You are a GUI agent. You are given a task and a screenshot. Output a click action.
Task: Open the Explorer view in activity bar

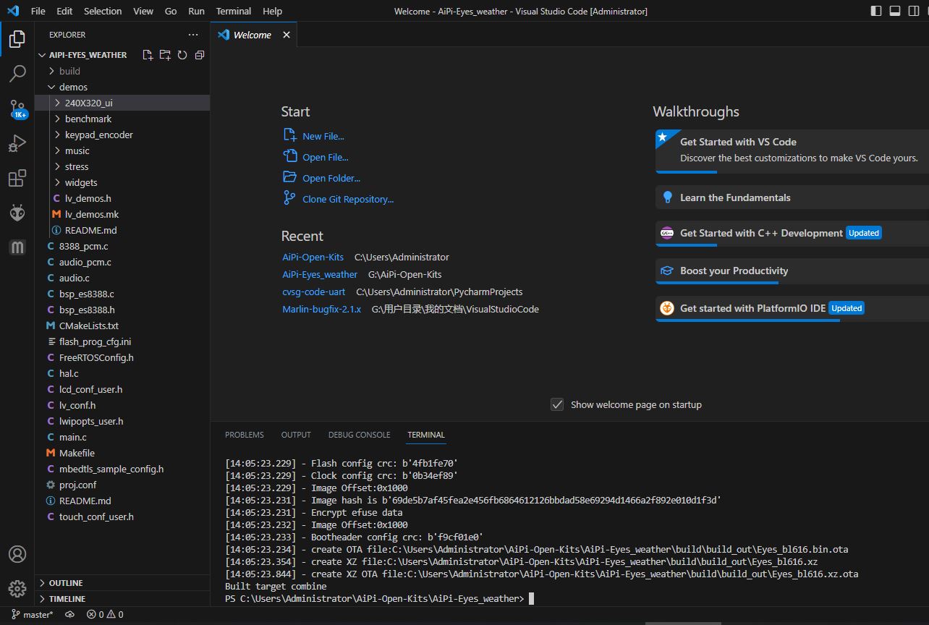pyautogui.click(x=17, y=39)
